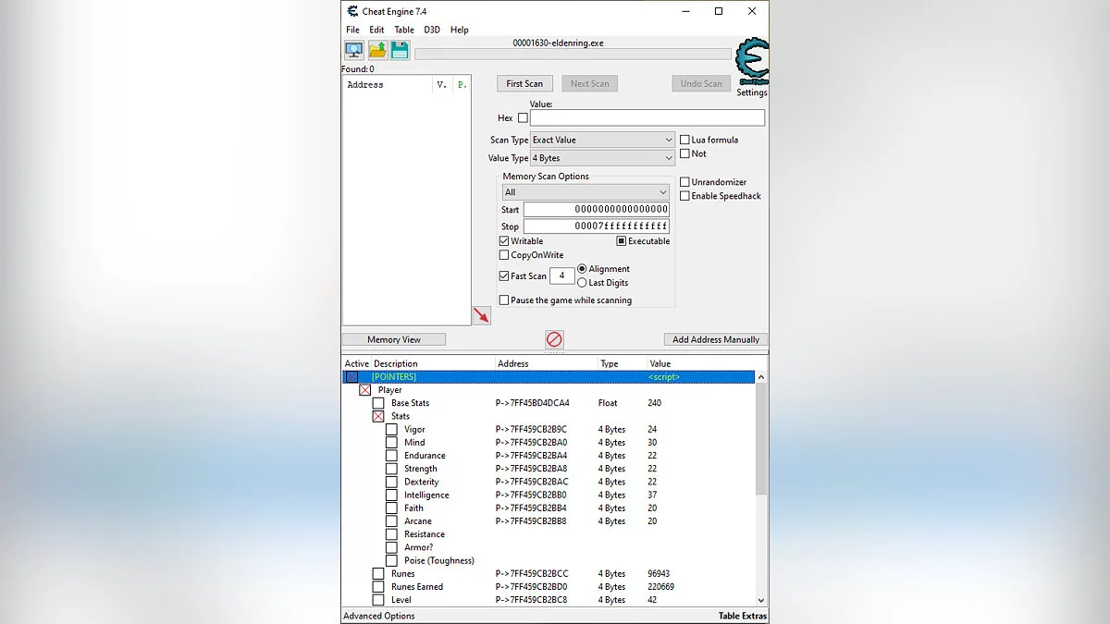Toggle the [POINTERS] script active box
This screenshot has width=1110, height=624.
pyautogui.click(x=351, y=377)
